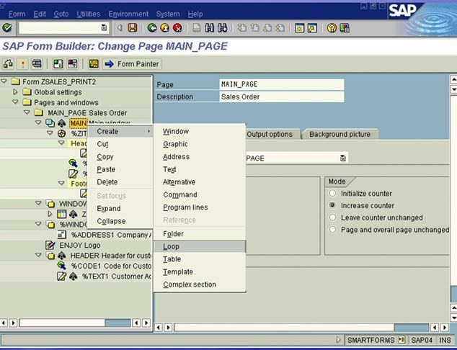Screen dimensions: 457x350
Task: Open the Utilities menu
Action: point(89,14)
